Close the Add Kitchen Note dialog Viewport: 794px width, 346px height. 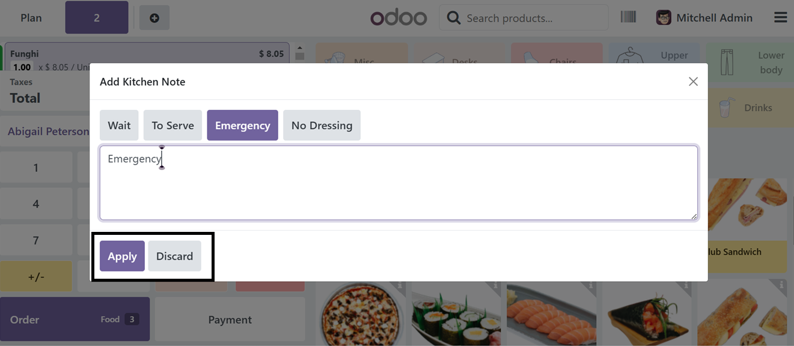pyautogui.click(x=693, y=81)
